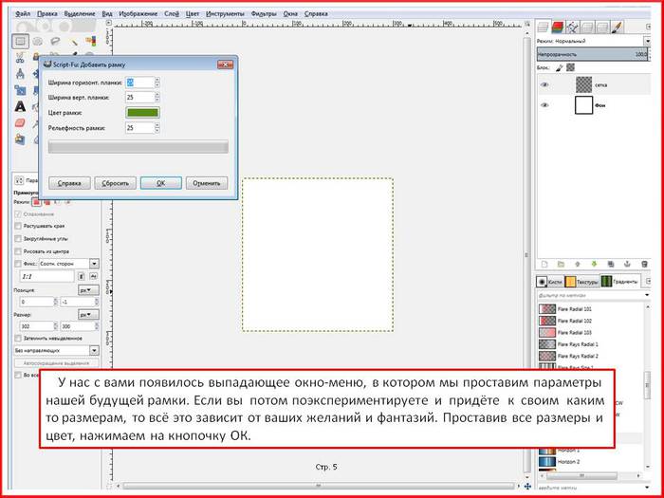Open the Слой menu
This screenshot has height=498, width=664.
click(171, 13)
